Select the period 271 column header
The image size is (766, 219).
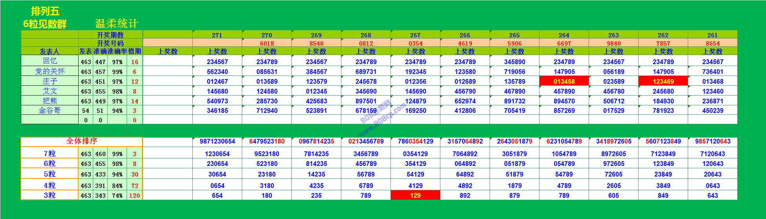pos(217,35)
